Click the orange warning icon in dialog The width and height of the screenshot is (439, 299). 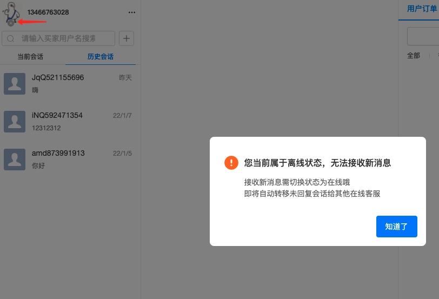point(231,163)
